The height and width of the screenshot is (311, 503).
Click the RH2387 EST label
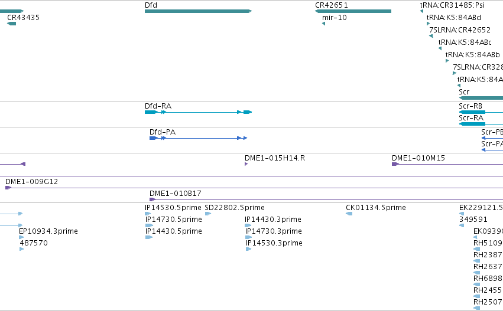click(x=488, y=255)
